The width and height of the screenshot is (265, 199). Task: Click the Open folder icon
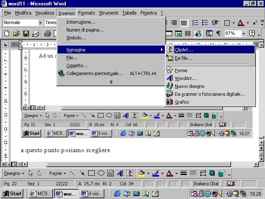(x=16, y=34)
